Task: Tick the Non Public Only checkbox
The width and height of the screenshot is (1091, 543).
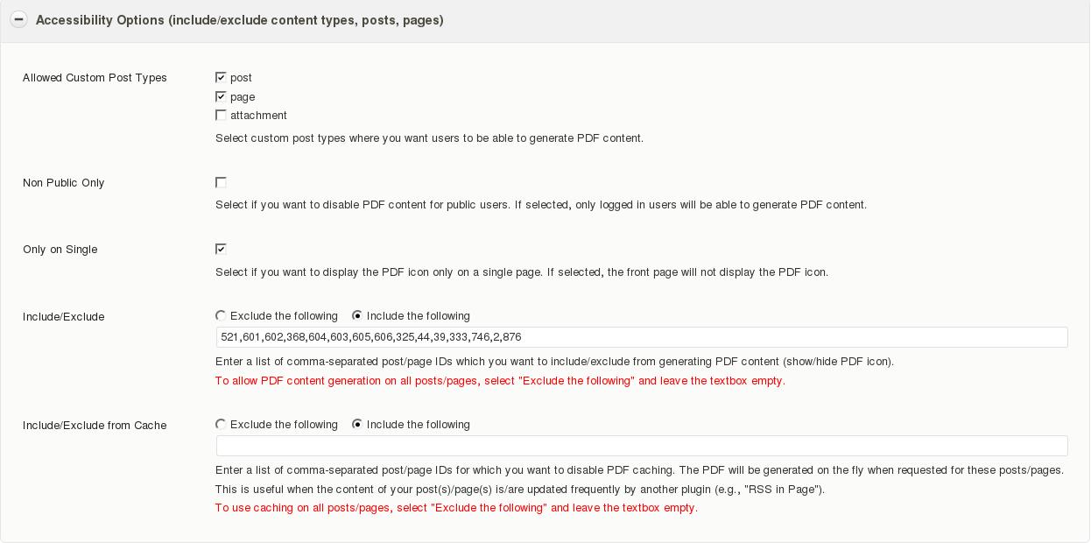Action: click(221, 182)
